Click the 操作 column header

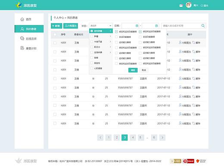[x=190, y=34]
